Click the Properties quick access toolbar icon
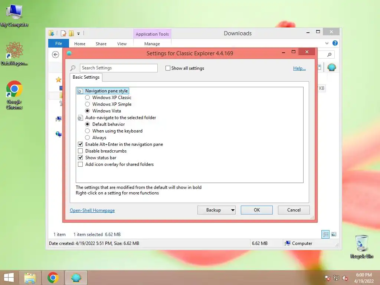The image size is (380, 285). [x=63, y=33]
